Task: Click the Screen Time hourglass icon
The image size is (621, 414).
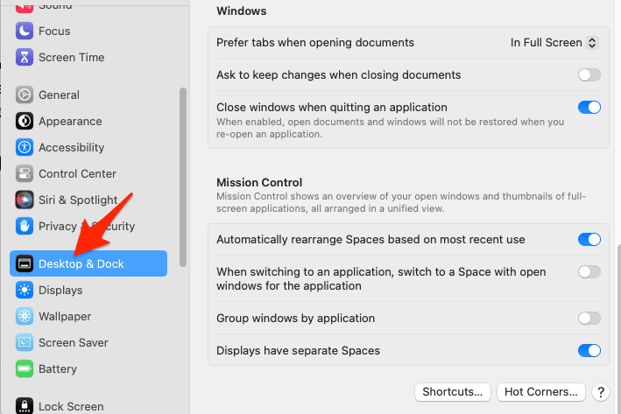Action: (25, 58)
